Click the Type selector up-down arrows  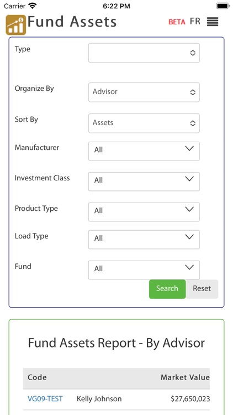(x=193, y=53)
